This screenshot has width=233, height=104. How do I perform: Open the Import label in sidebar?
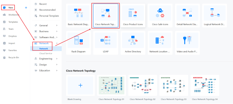point(12,43)
